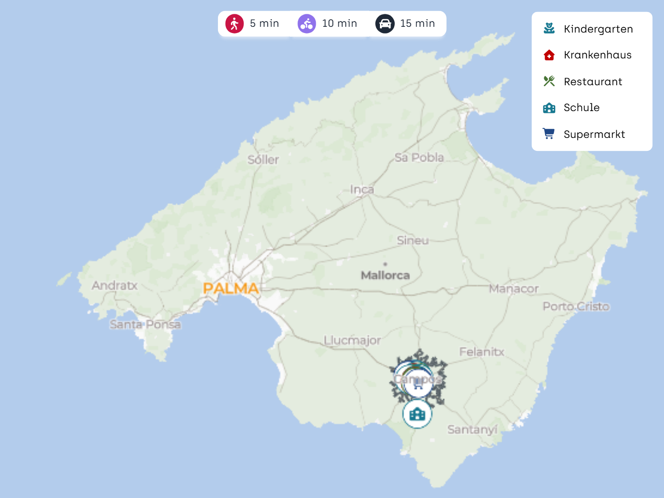The width and height of the screenshot is (664, 498).
Task: Click the Schule building icon in legend
Action: (549, 108)
